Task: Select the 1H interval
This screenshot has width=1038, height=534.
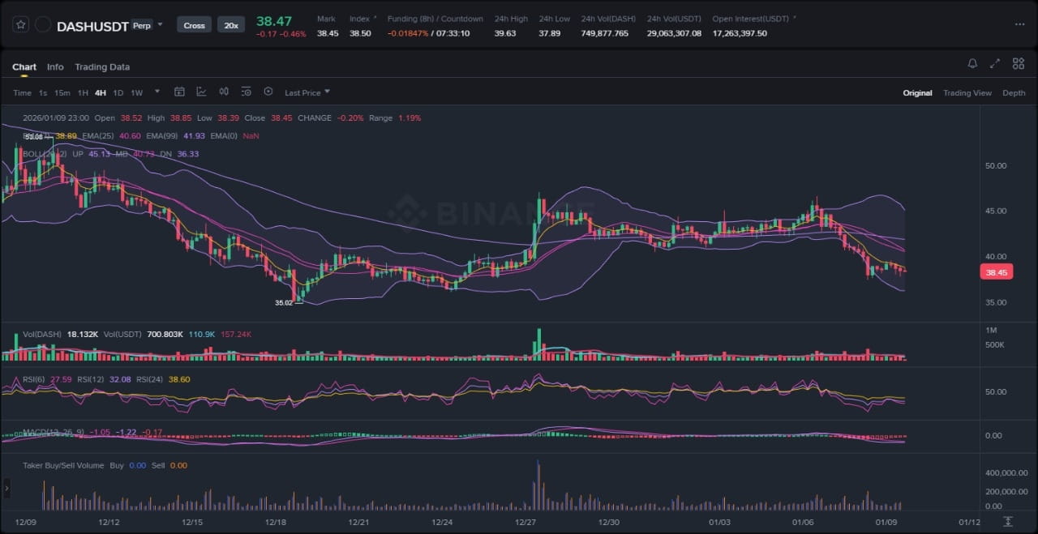Action: [x=83, y=92]
